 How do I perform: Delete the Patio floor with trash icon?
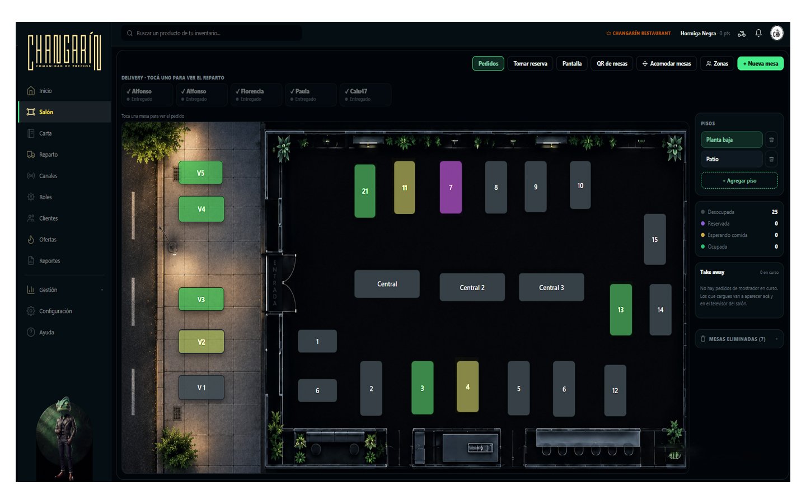click(771, 159)
